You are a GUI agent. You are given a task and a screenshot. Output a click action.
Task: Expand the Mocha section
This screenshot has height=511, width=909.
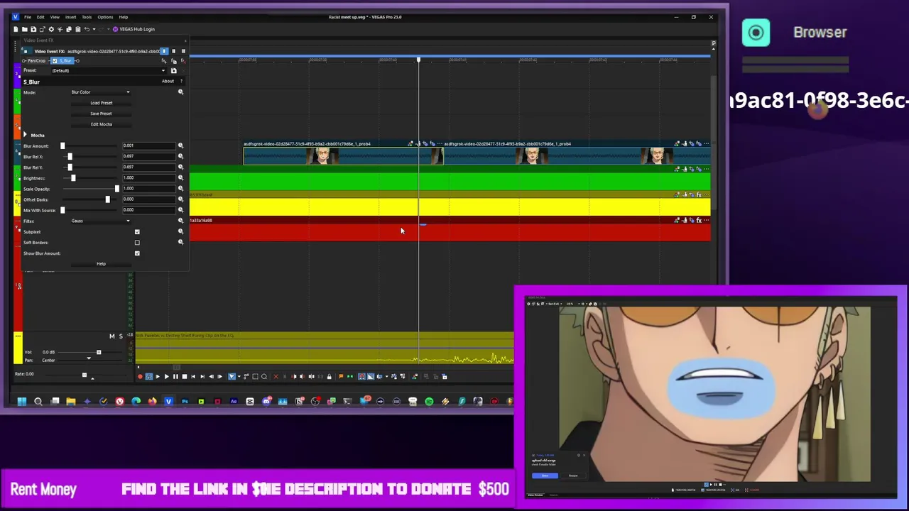(26, 135)
